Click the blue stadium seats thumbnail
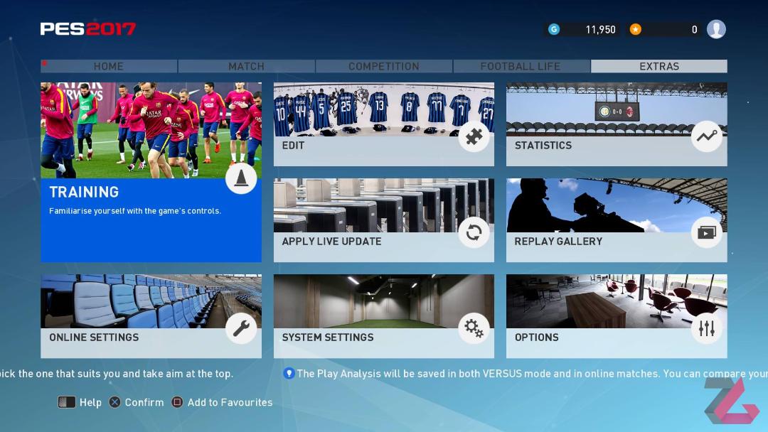The height and width of the screenshot is (432, 768). pyautogui.click(x=151, y=301)
